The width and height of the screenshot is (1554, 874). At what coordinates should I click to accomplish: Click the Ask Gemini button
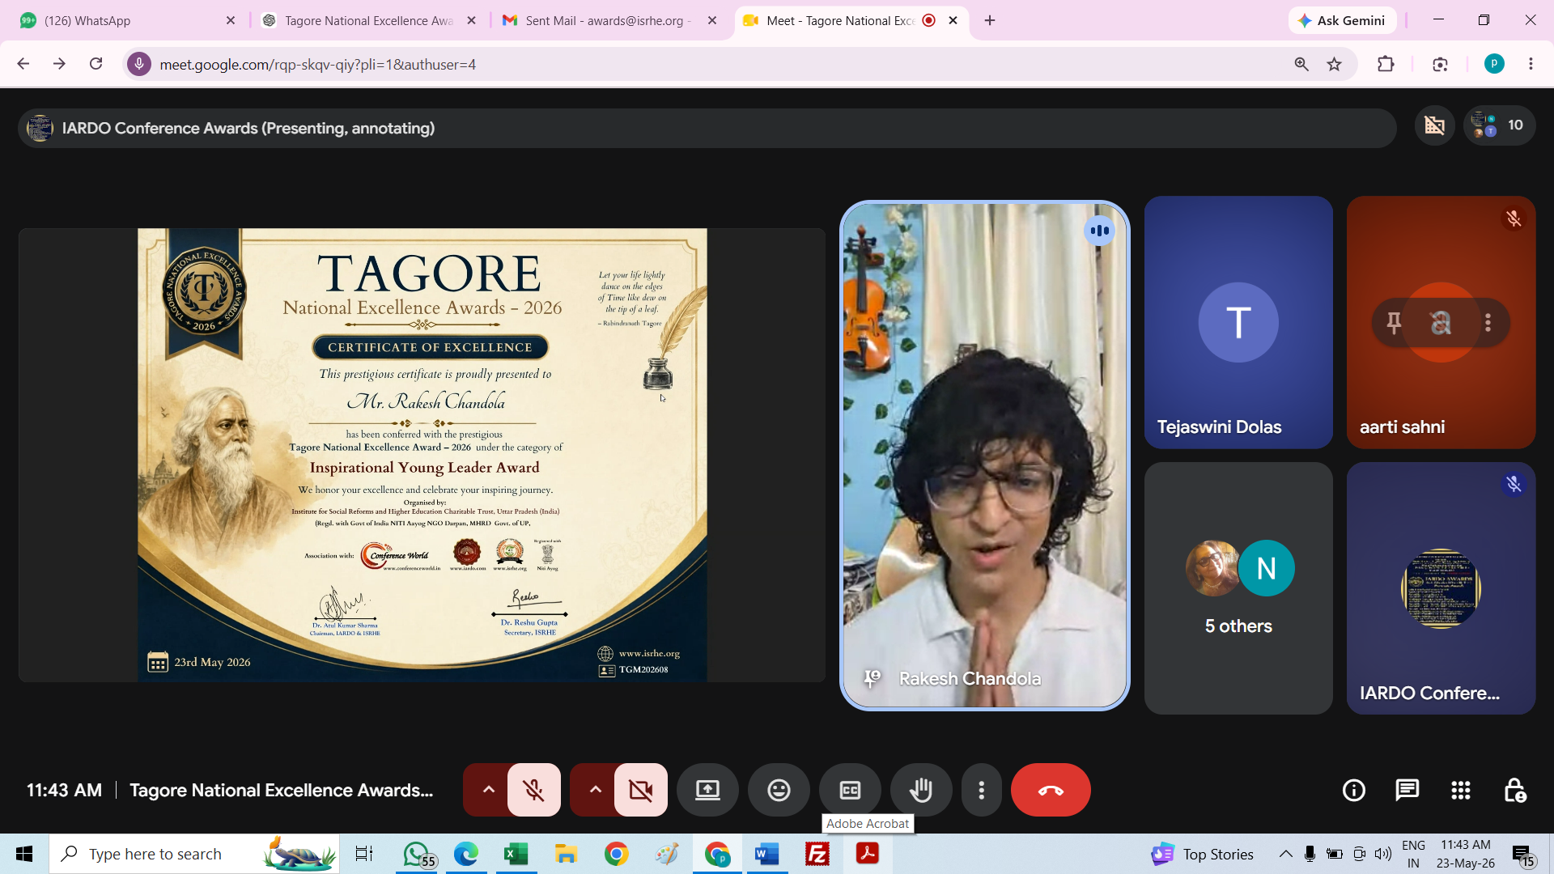point(1342,20)
